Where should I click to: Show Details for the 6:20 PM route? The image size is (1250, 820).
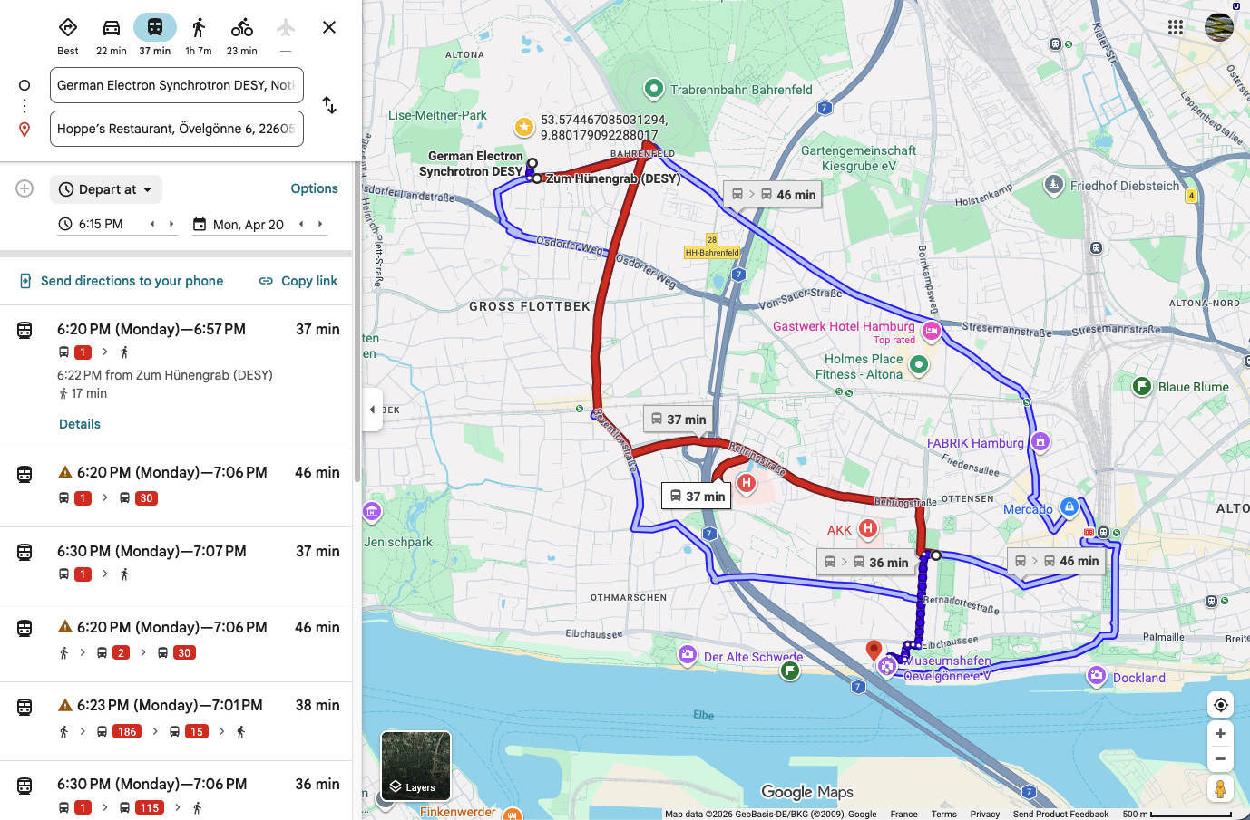80,424
